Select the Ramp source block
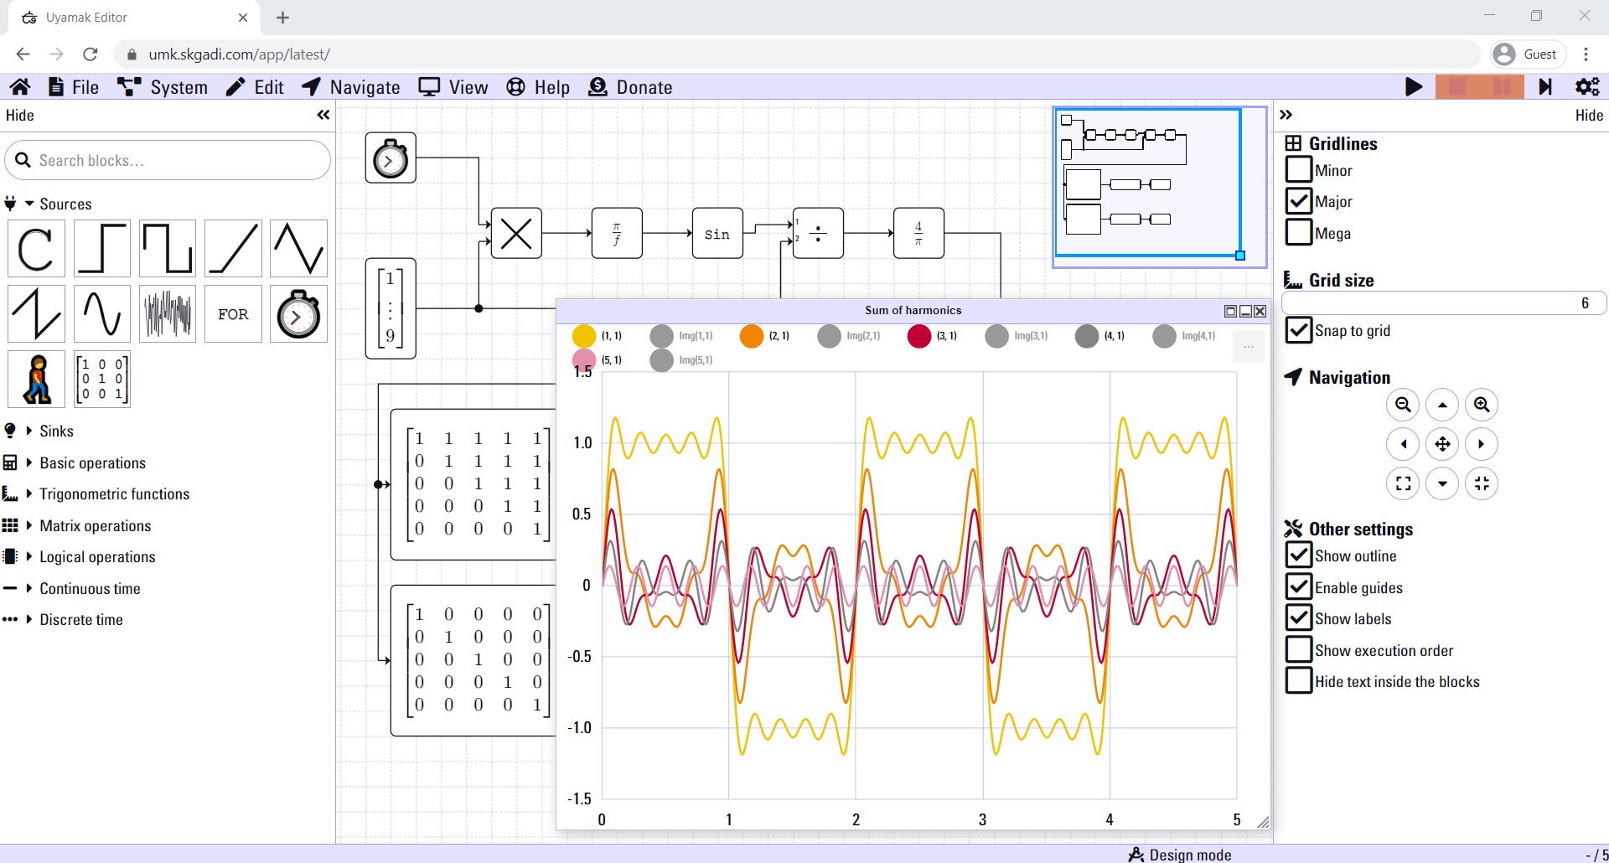 coord(233,249)
